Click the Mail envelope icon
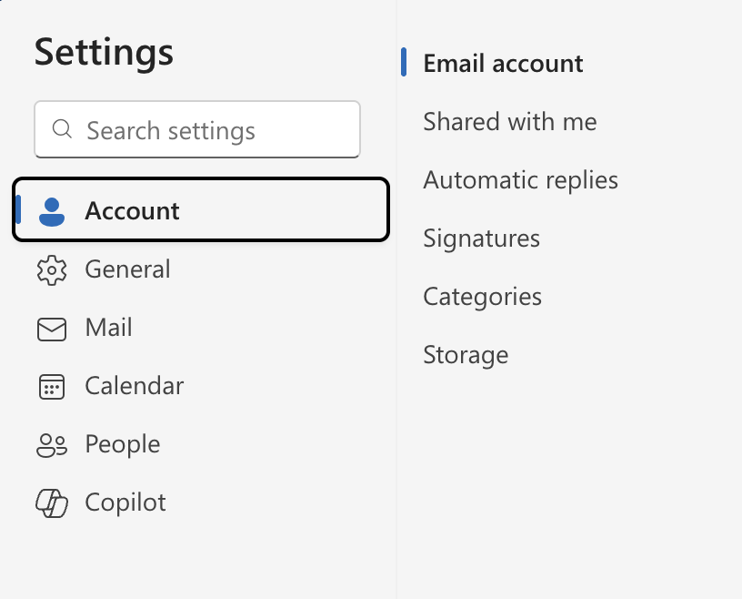 tap(52, 328)
